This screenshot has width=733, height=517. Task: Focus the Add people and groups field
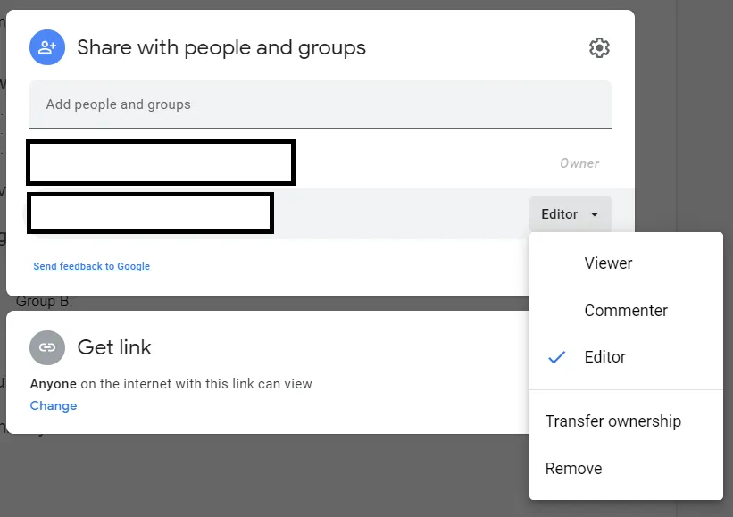(x=320, y=104)
